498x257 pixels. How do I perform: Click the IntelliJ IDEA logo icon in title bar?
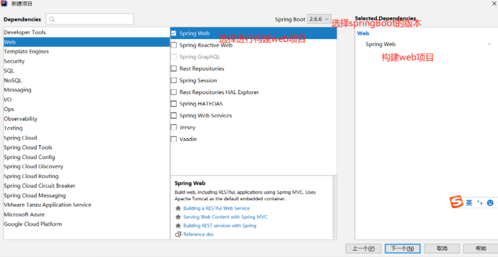pos(4,3)
